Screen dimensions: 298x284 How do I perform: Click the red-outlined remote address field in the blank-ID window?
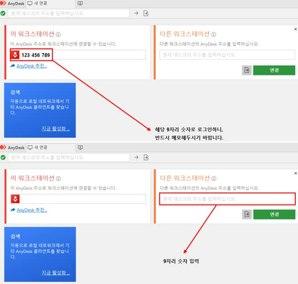(x=227, y=199)
